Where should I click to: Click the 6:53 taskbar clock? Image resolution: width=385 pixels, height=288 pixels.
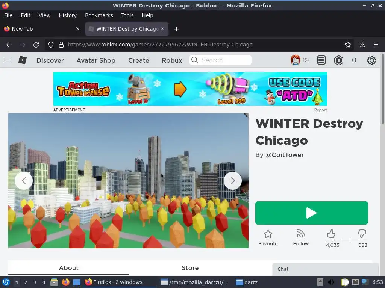[377, 282]
